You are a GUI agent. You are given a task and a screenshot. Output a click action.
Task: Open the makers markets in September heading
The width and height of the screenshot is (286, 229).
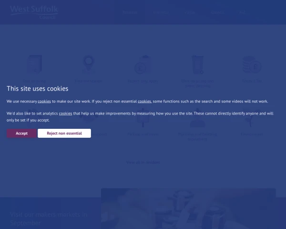[49, 219]
